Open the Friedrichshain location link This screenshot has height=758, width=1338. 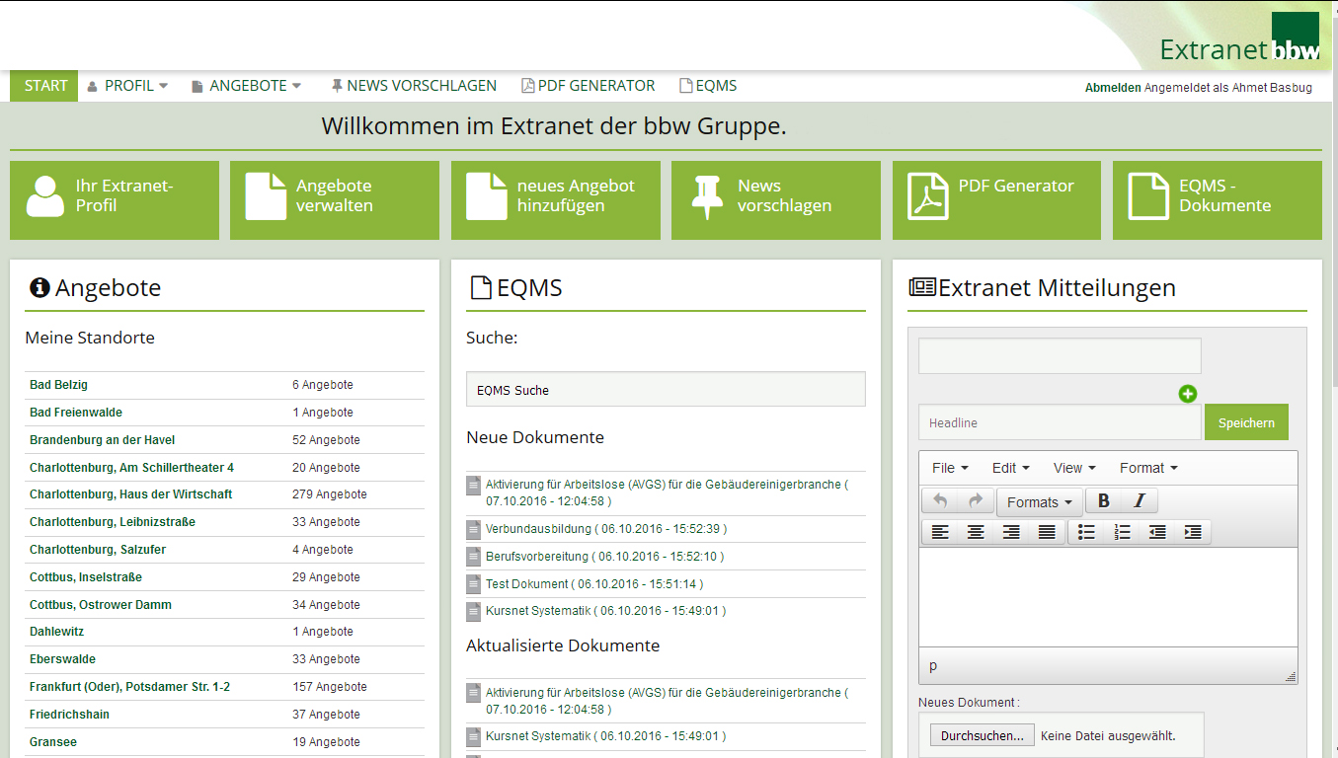[69, 715]
